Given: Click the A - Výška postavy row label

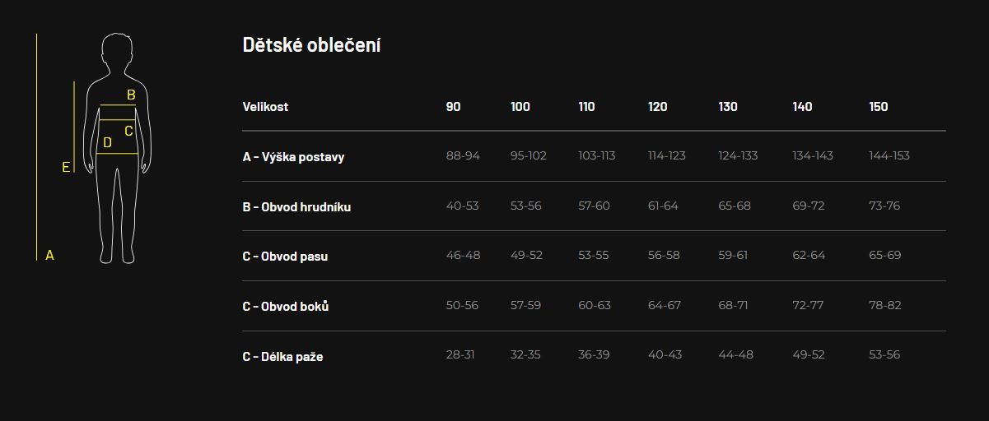Looking at the screenshot, I should (293, 157).
